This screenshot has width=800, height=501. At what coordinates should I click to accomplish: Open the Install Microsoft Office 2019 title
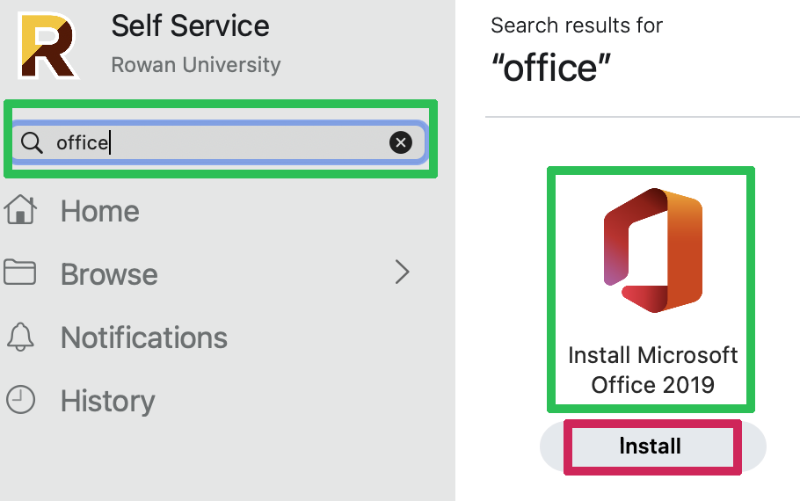[x=652, y=370]
